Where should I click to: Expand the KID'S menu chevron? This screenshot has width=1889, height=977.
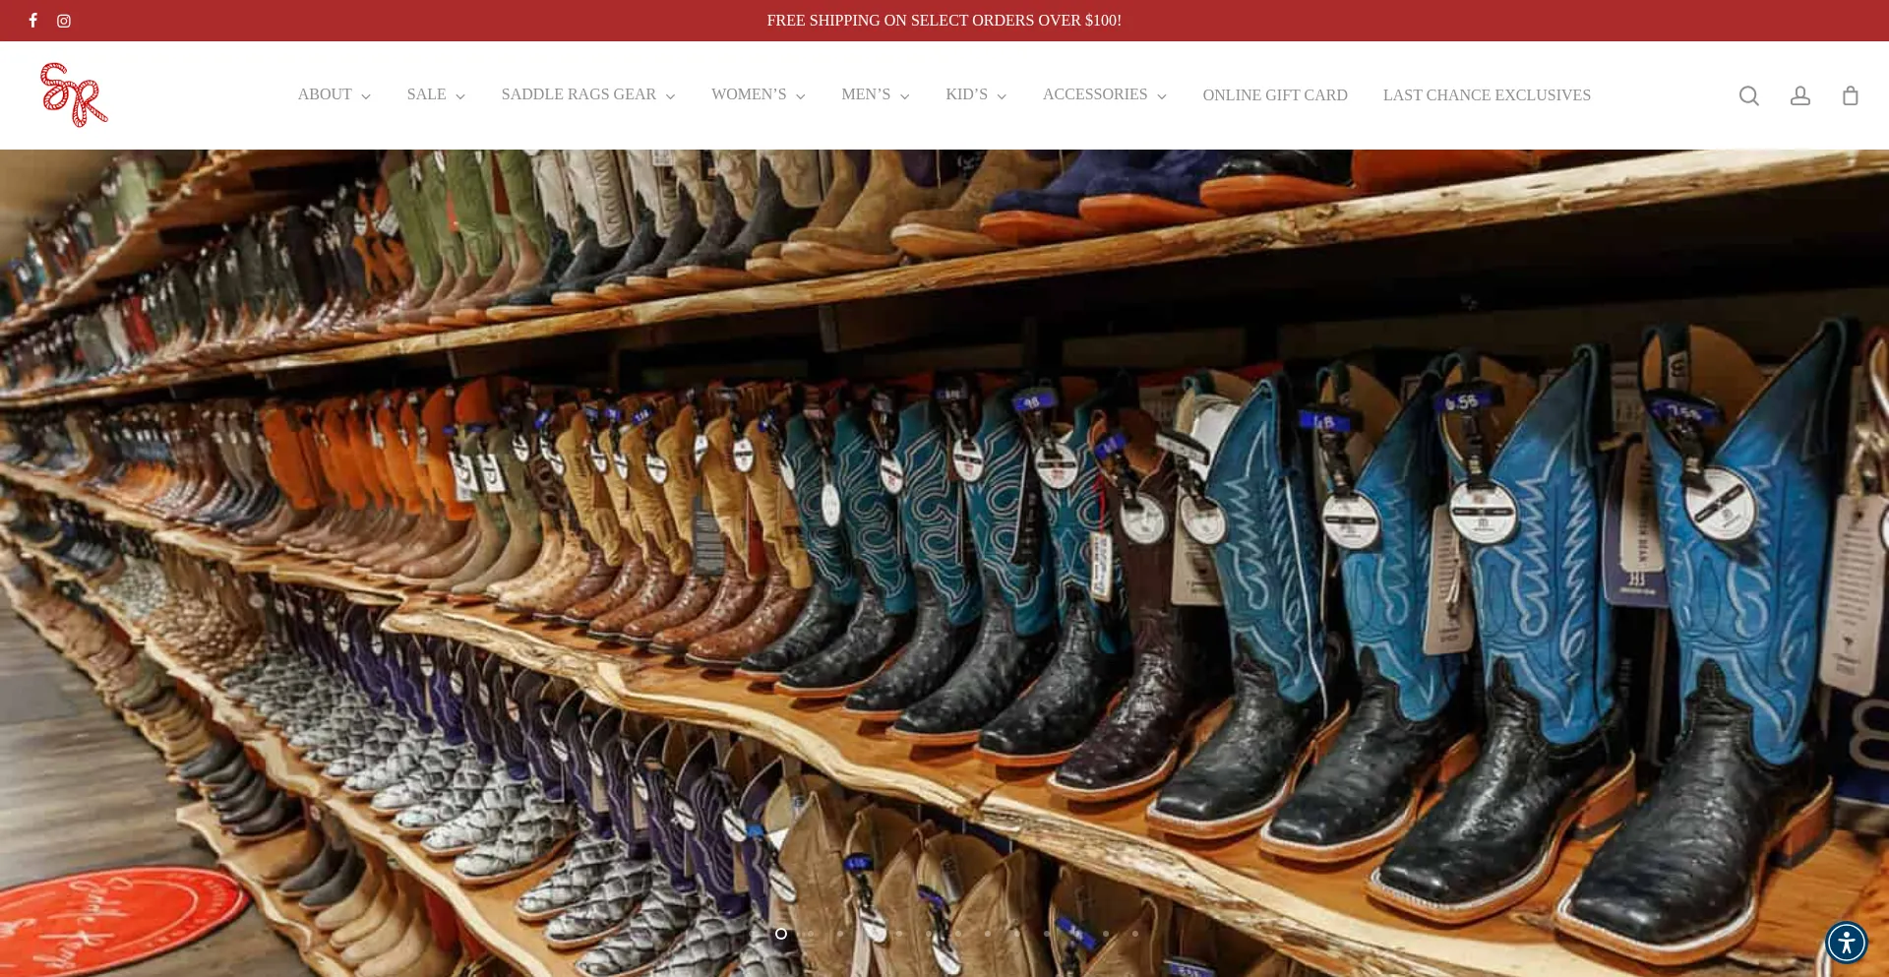pos(1002,96)
